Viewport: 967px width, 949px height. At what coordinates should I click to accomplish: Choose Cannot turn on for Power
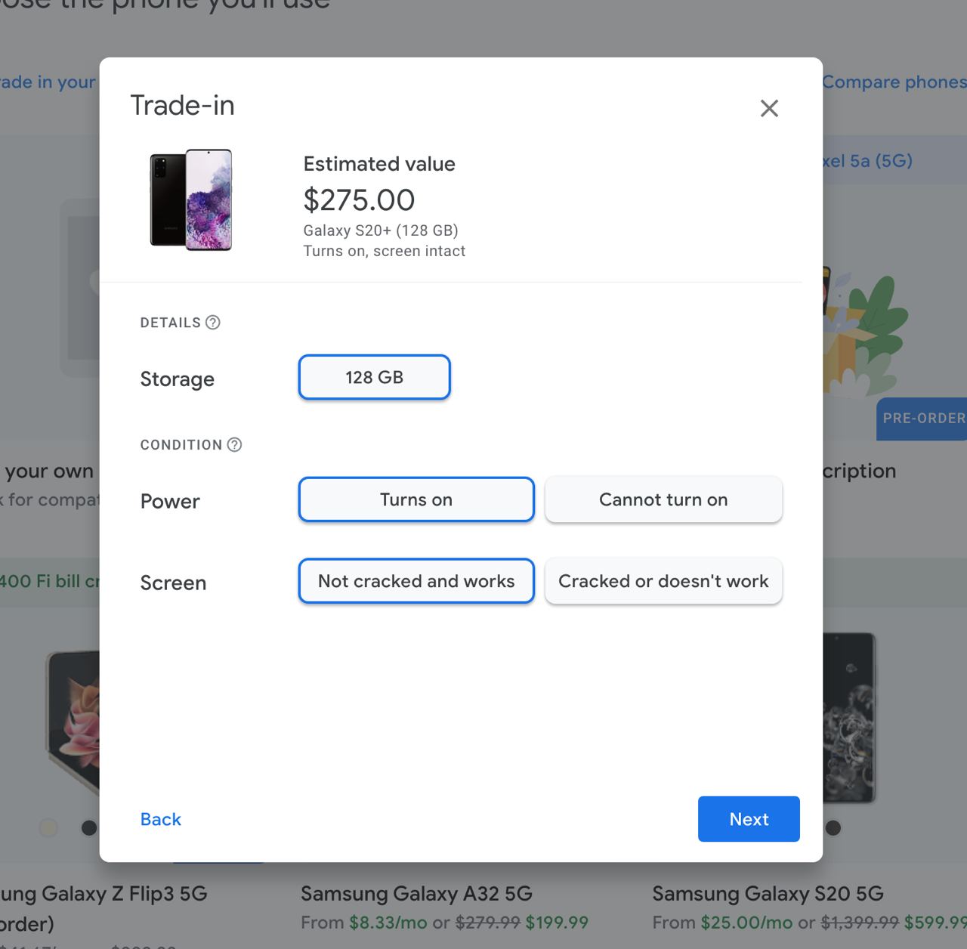(x=663, y=499)
